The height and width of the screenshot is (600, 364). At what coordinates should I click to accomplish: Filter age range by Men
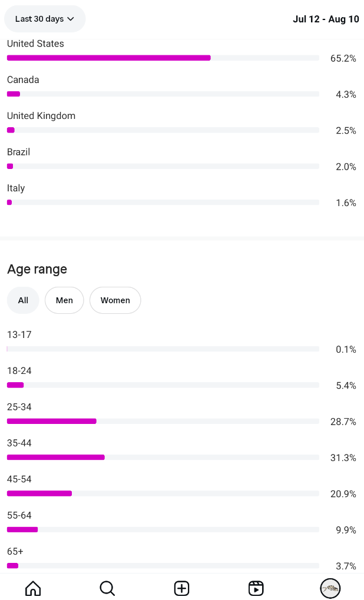(x=64, y=300)
